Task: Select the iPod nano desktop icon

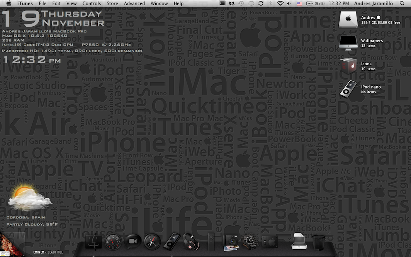Action: tap(348, 89)
